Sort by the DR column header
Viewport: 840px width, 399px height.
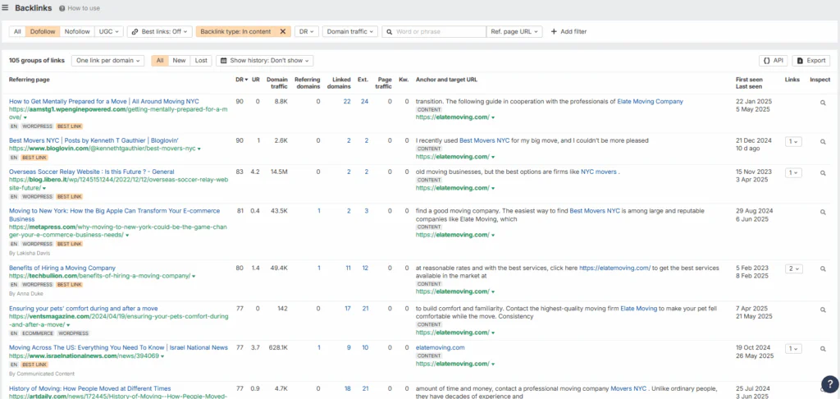tap(240, 80)
